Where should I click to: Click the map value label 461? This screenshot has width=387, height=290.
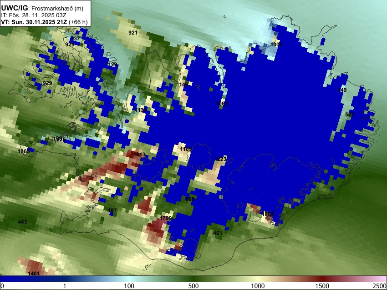(218, 233)
